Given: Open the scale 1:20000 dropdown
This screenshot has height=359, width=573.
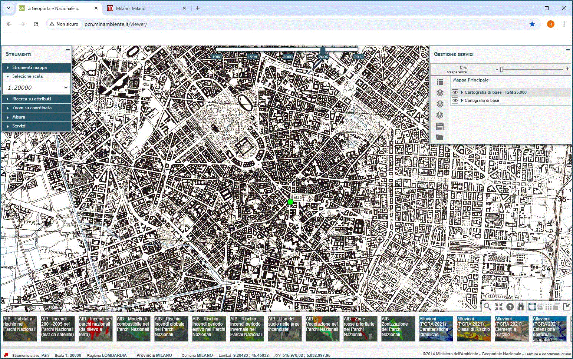Looking at the screenshot, I should pos(37,87).
